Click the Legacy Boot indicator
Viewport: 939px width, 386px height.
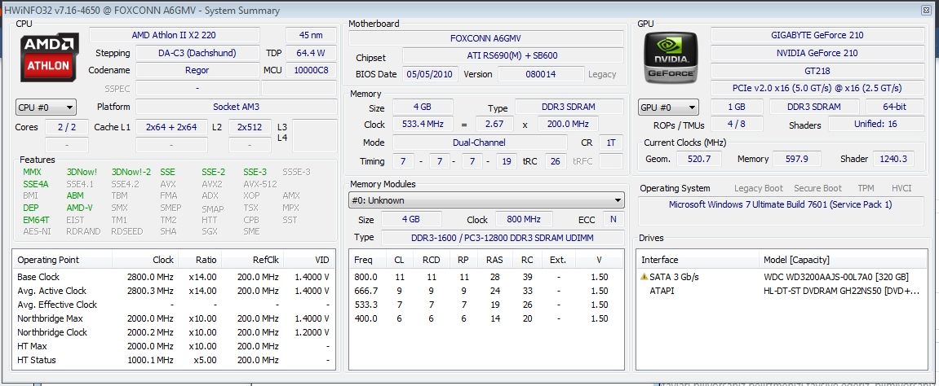coord(758,187)
